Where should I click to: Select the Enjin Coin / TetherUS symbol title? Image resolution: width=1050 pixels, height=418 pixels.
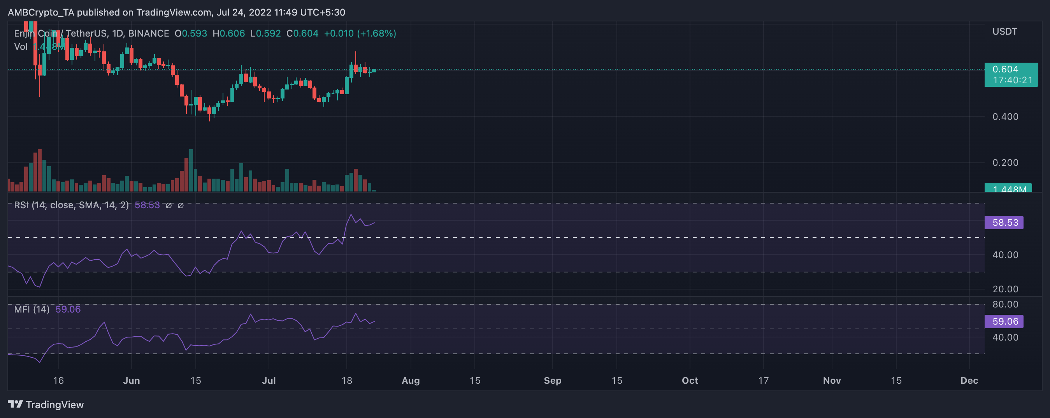(91, 33)
